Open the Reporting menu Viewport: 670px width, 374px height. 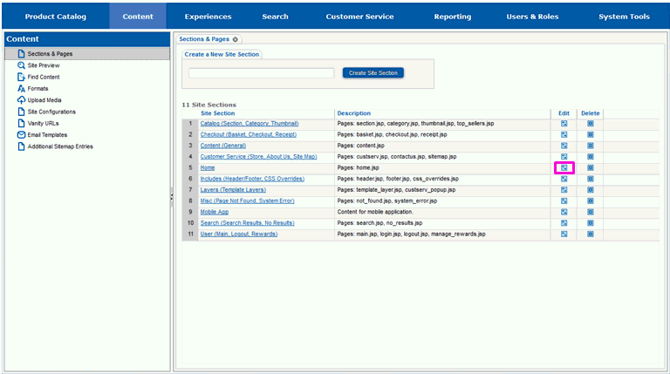click(453, 17)
